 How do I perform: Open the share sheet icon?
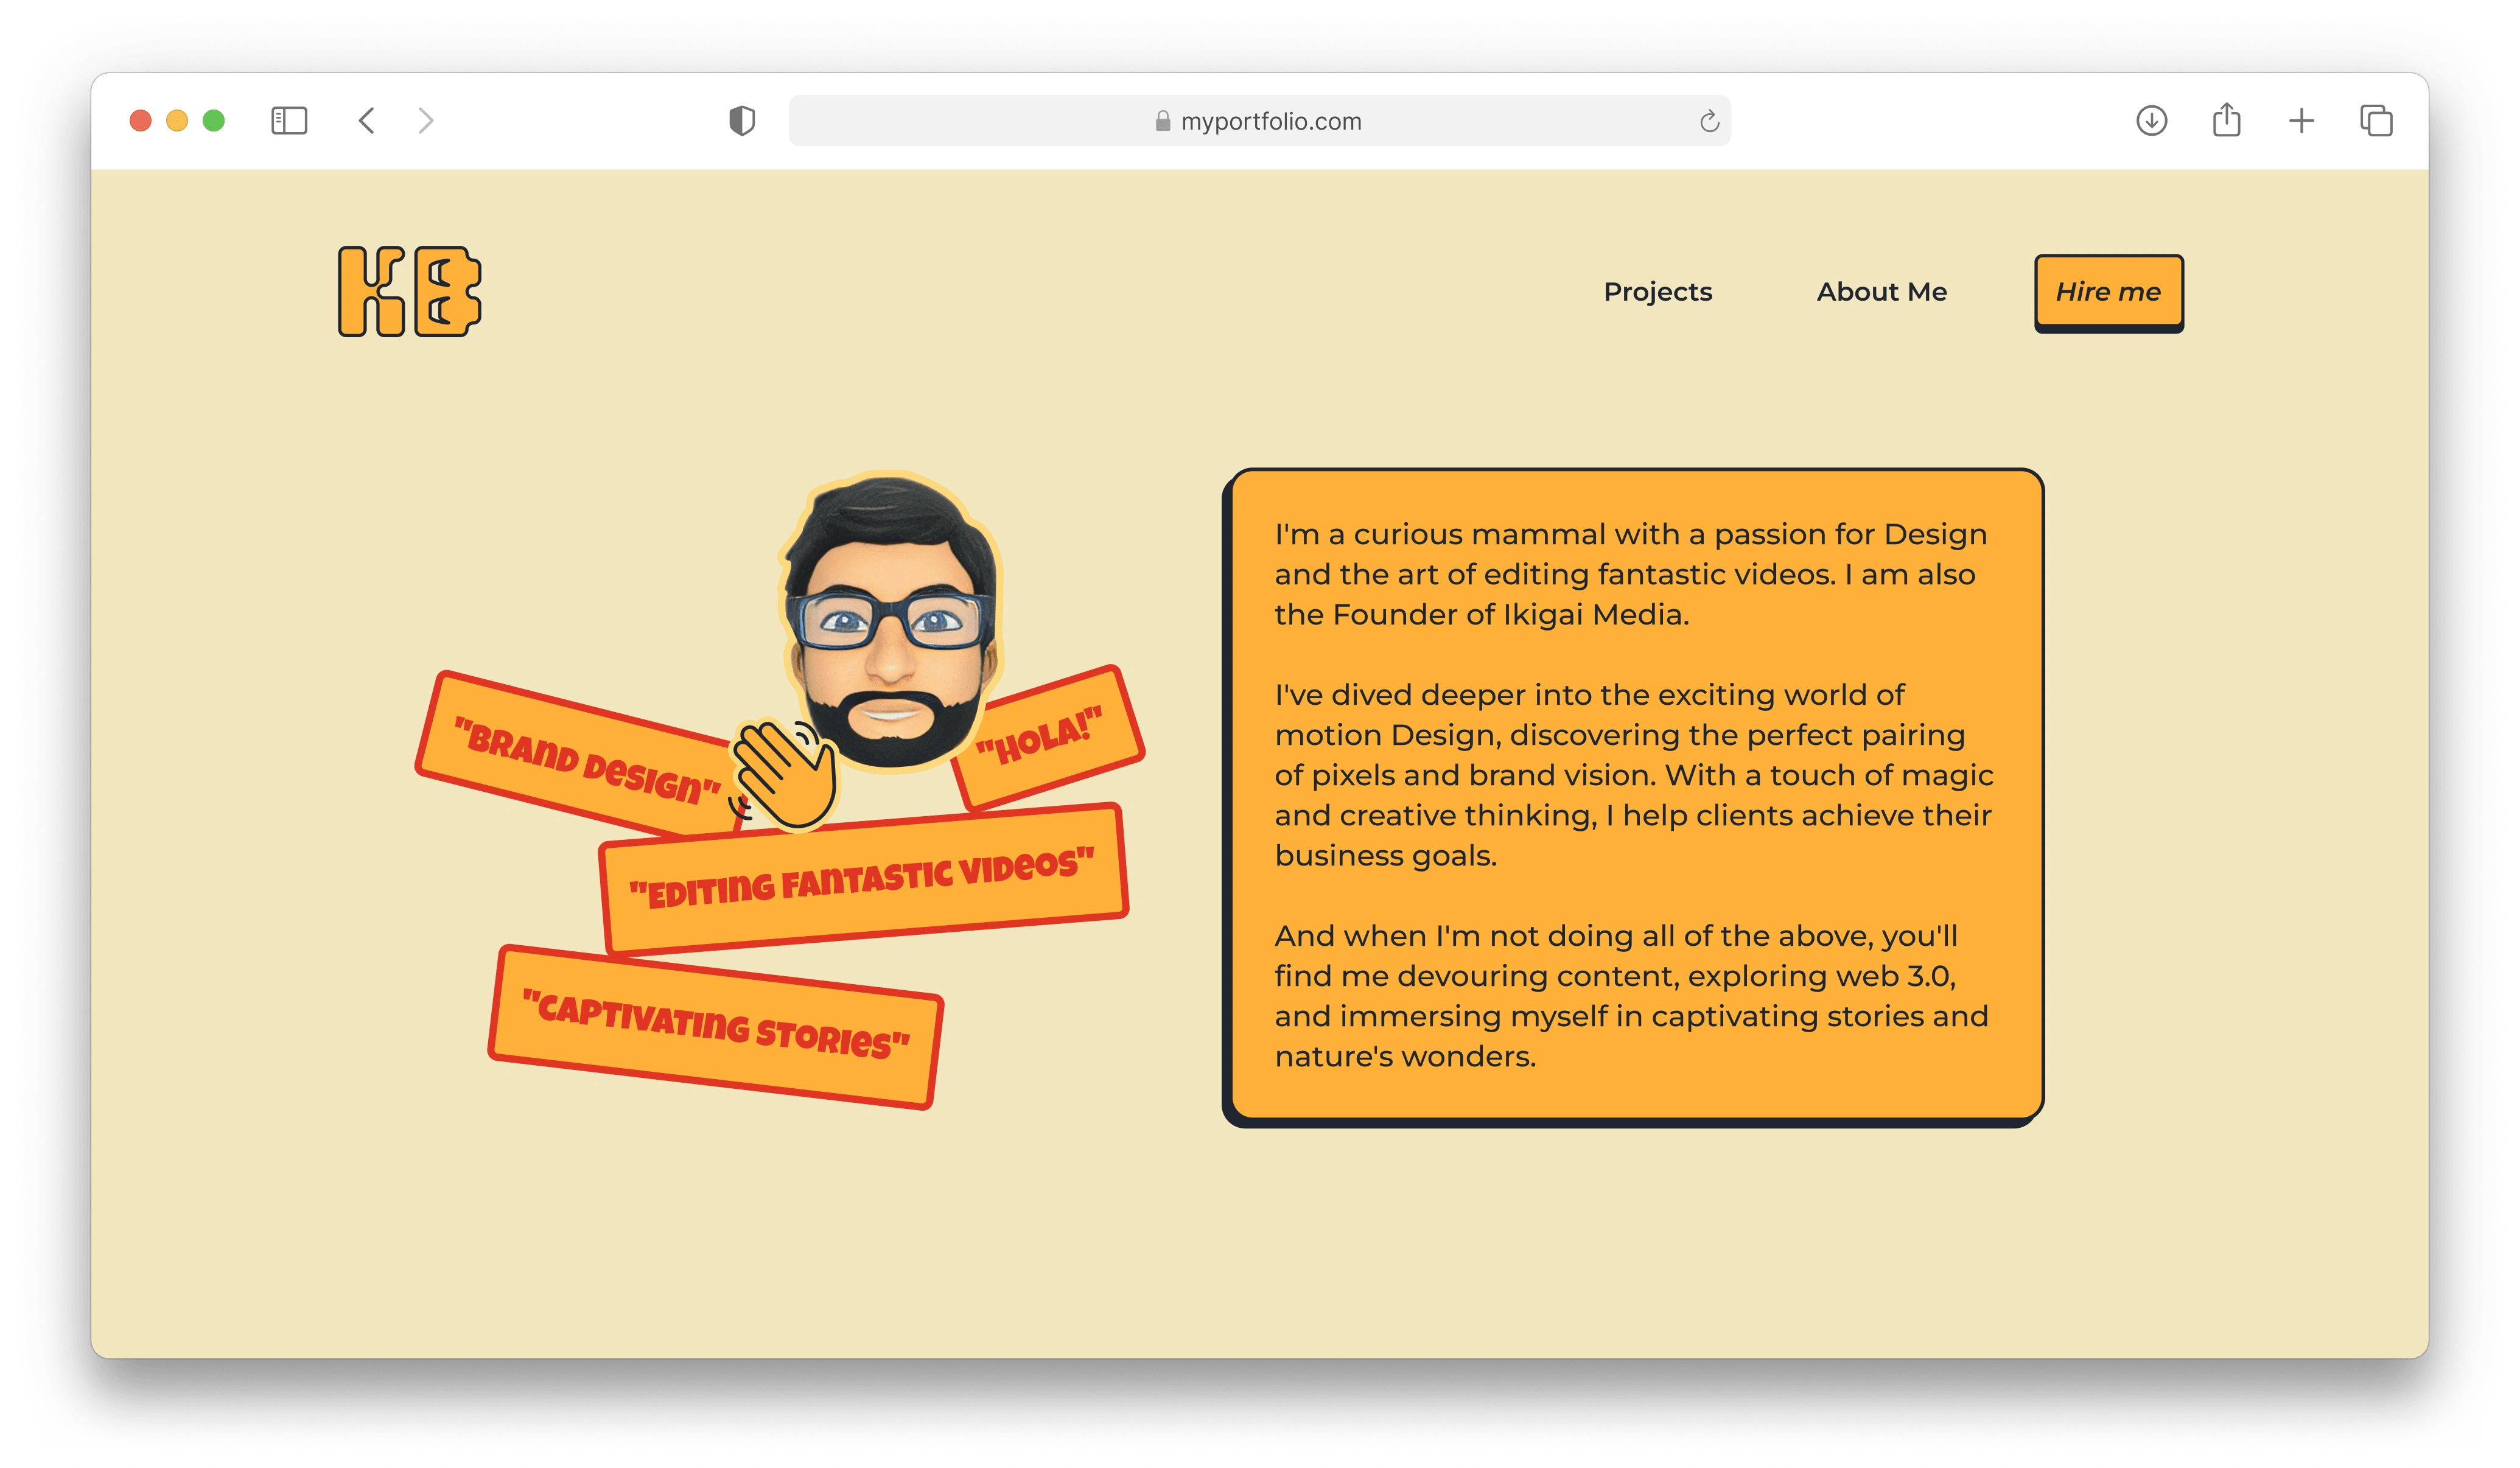point(2227,119)
